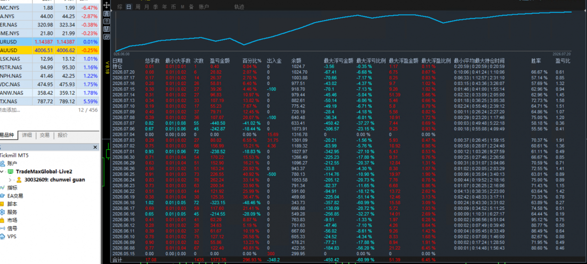Select the 周 weekly period button
Image resolution: width=587 pixels, height=264 pixels.
pos(138,7)
